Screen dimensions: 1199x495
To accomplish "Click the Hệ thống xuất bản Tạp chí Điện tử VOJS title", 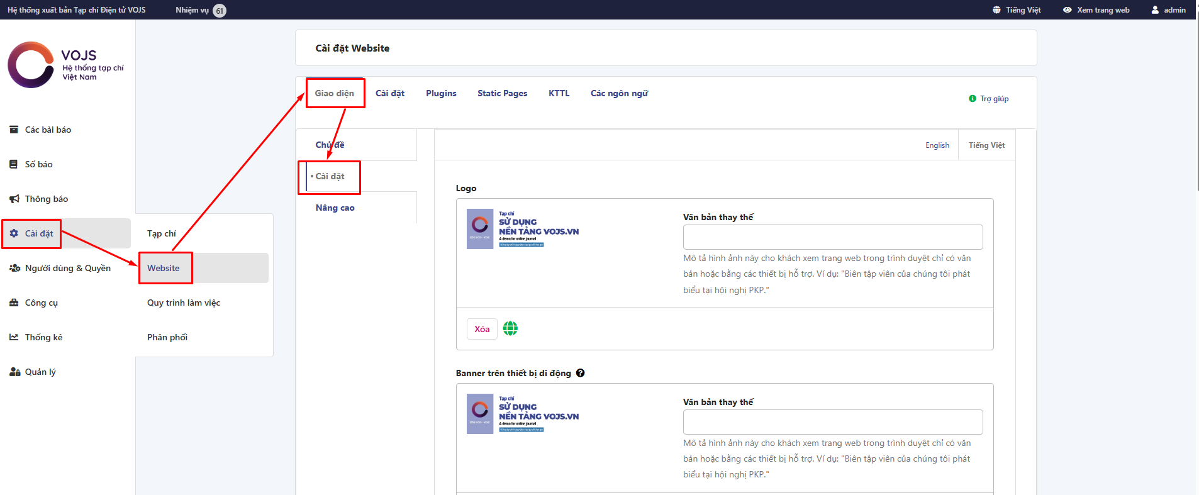I will click(x=77, y=10).
